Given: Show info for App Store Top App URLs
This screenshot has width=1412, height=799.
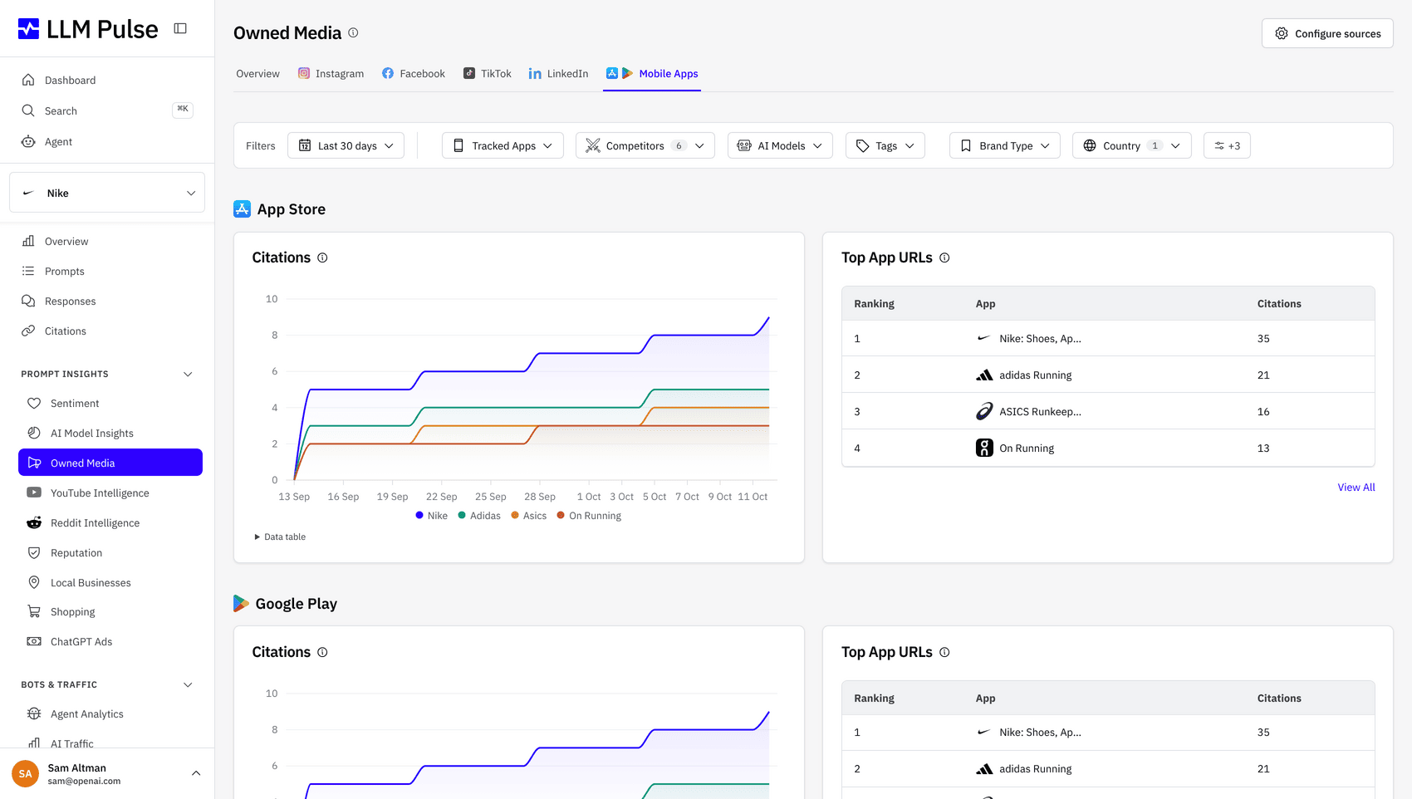Looking at the screenshot, I should [x=944, y=257].
